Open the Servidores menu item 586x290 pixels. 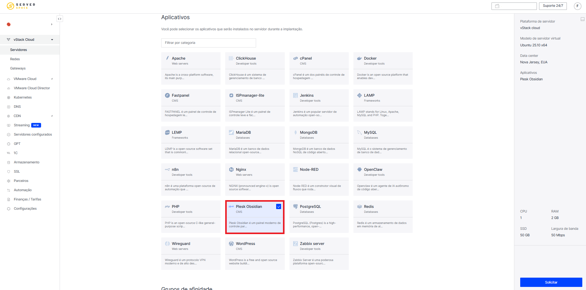30,50
